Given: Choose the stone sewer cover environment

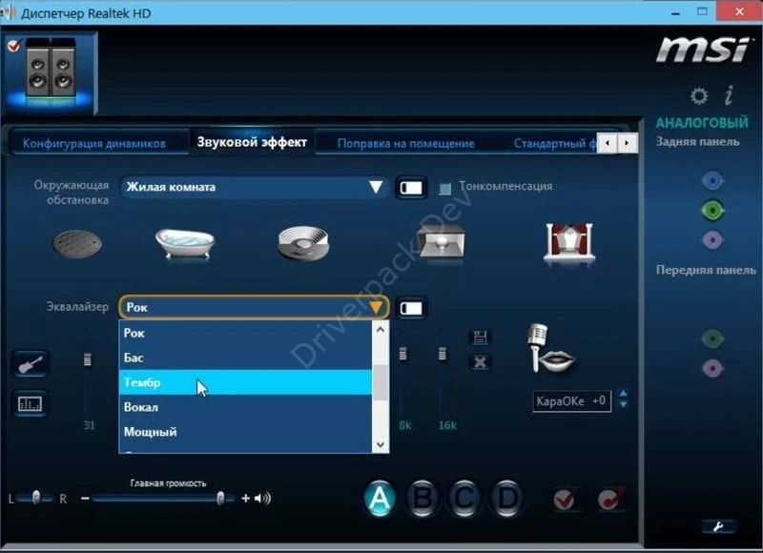Looking at the screenshot, I should click(77, 243).
